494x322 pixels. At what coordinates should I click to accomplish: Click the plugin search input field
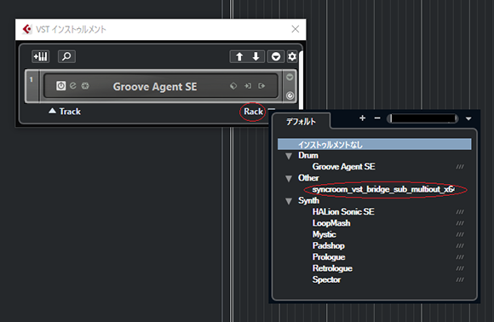click(422, 118)
